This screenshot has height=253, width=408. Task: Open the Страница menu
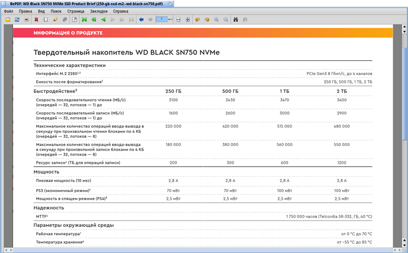click(x=76, y=11)
